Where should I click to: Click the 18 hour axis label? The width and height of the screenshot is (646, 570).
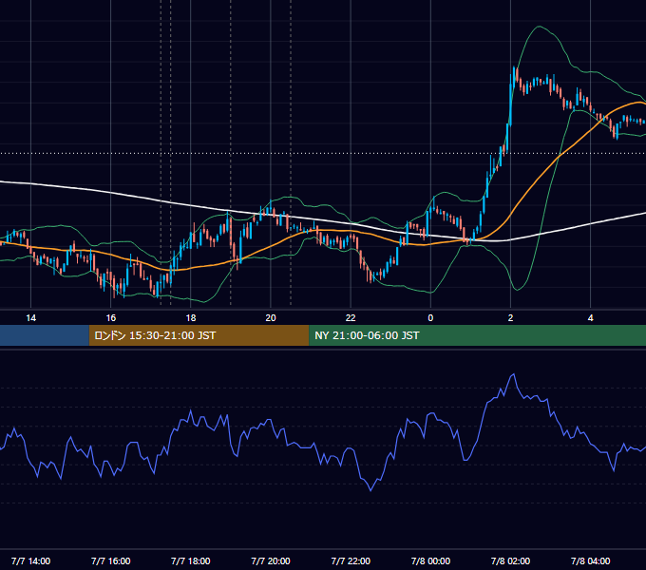(x=191, y=318)
